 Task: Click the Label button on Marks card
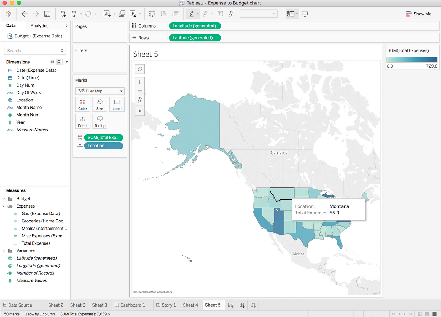tap(117, 104)
